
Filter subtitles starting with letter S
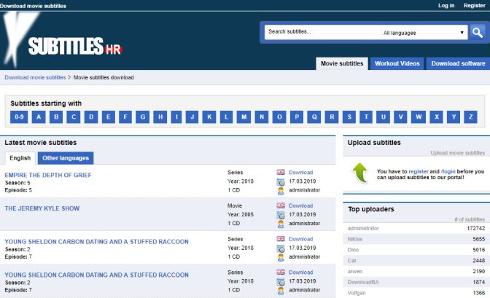point(349,117)
